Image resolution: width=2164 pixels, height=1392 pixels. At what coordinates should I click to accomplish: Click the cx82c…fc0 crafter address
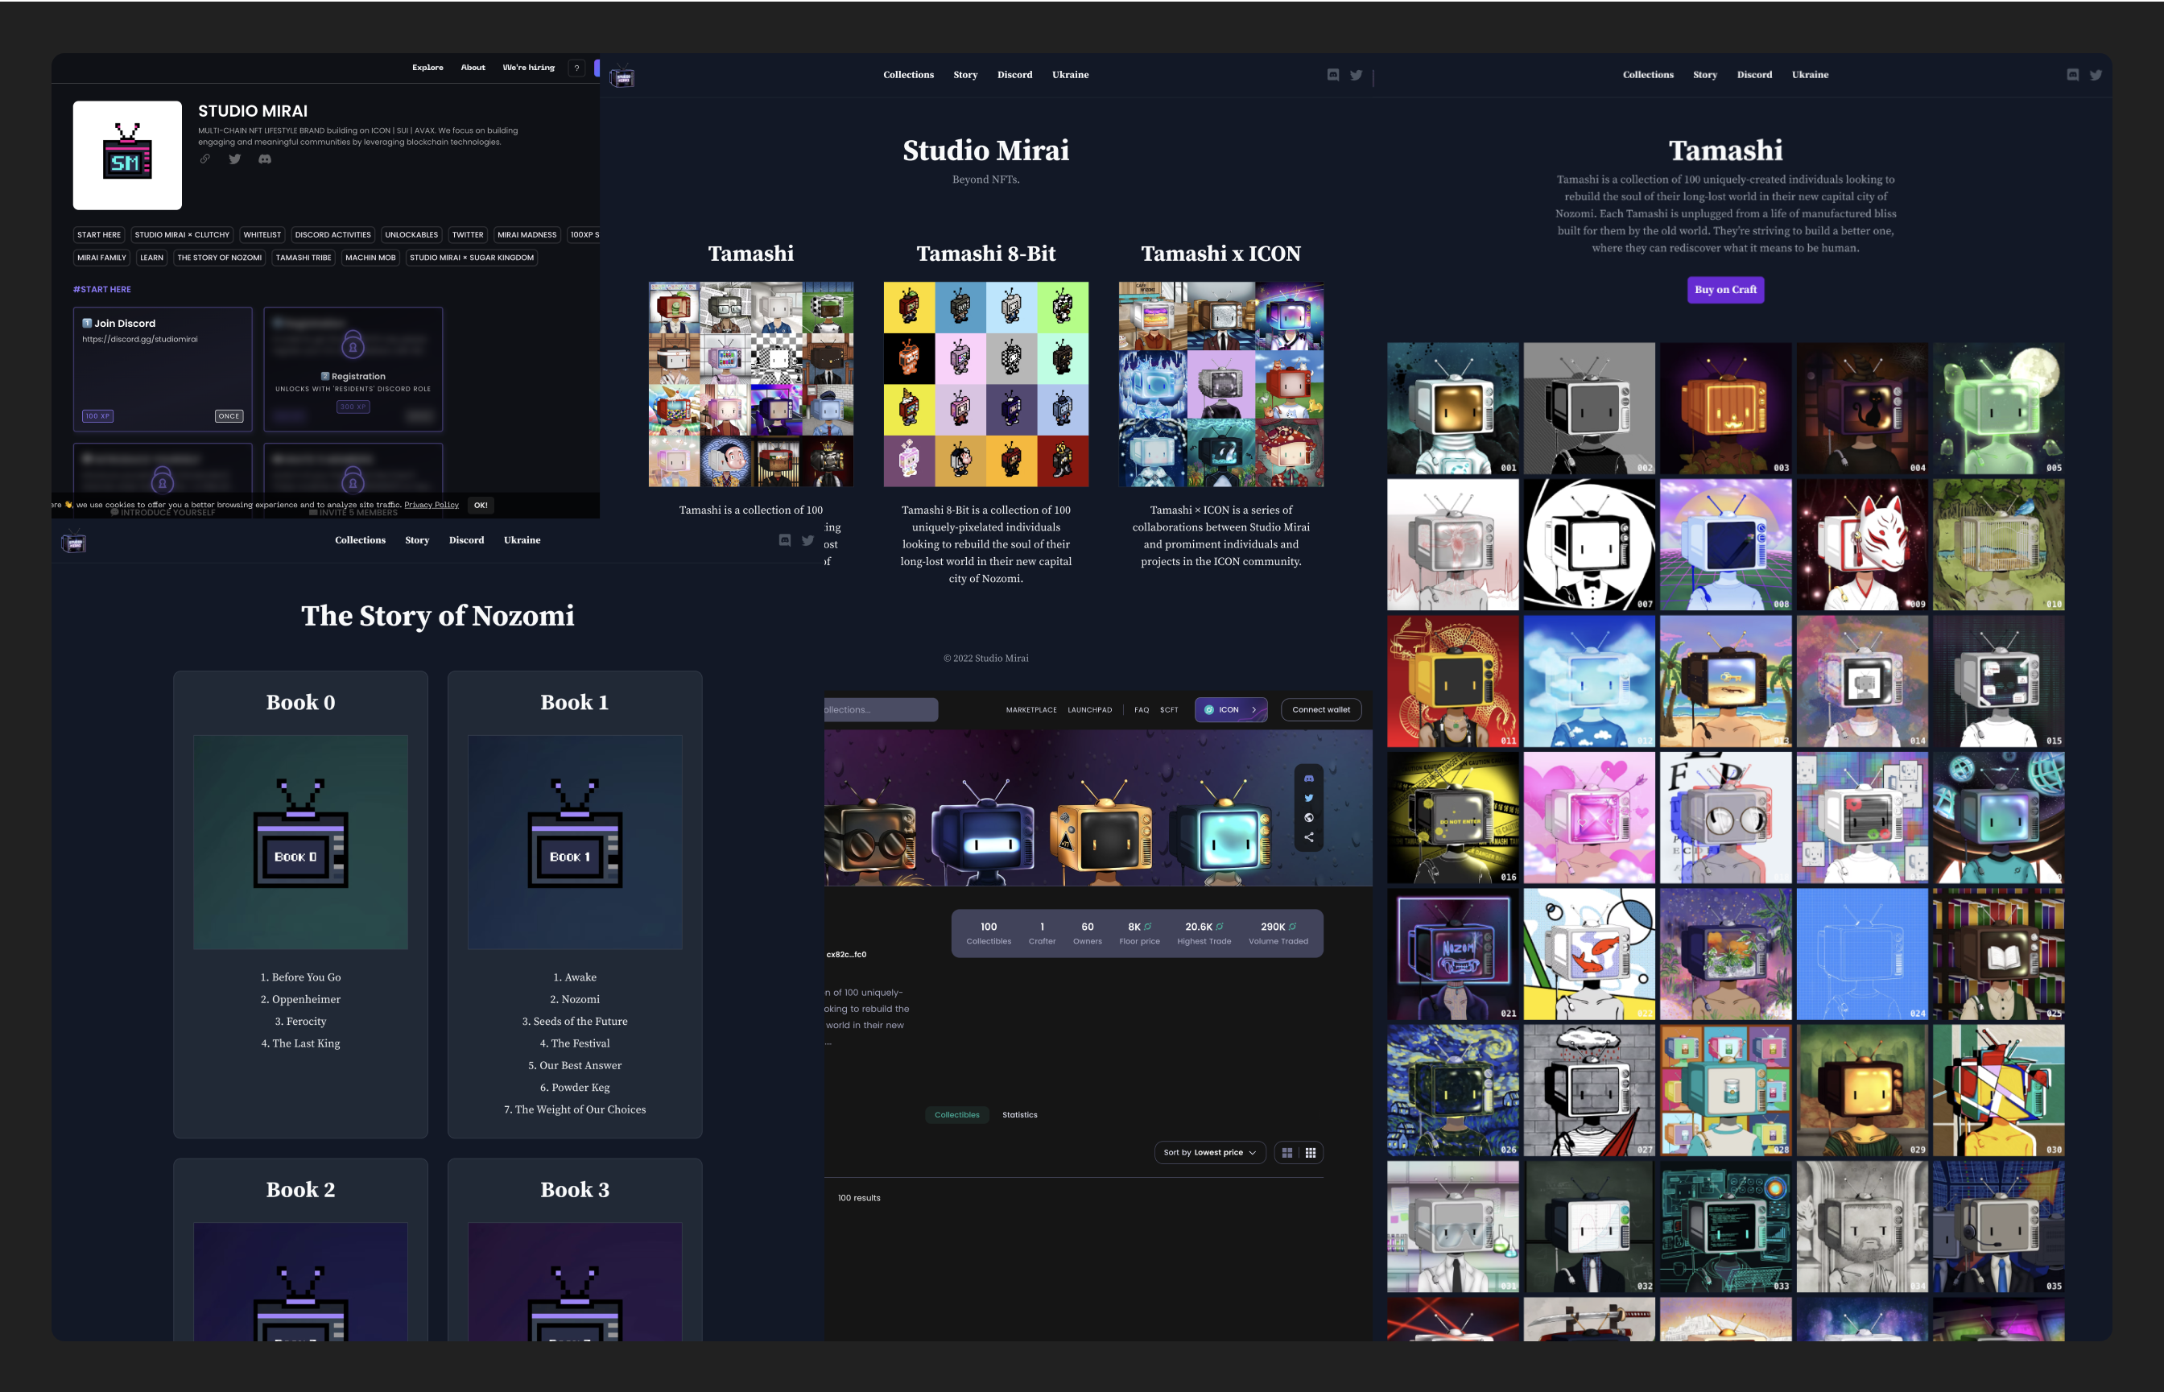tap(846, 955)
